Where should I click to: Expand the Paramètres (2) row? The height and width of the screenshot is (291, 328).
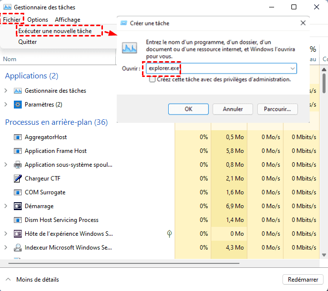(x=6, y=105)
